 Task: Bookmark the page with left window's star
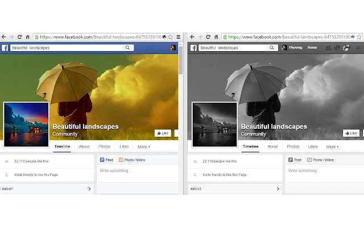pos(171,37)
